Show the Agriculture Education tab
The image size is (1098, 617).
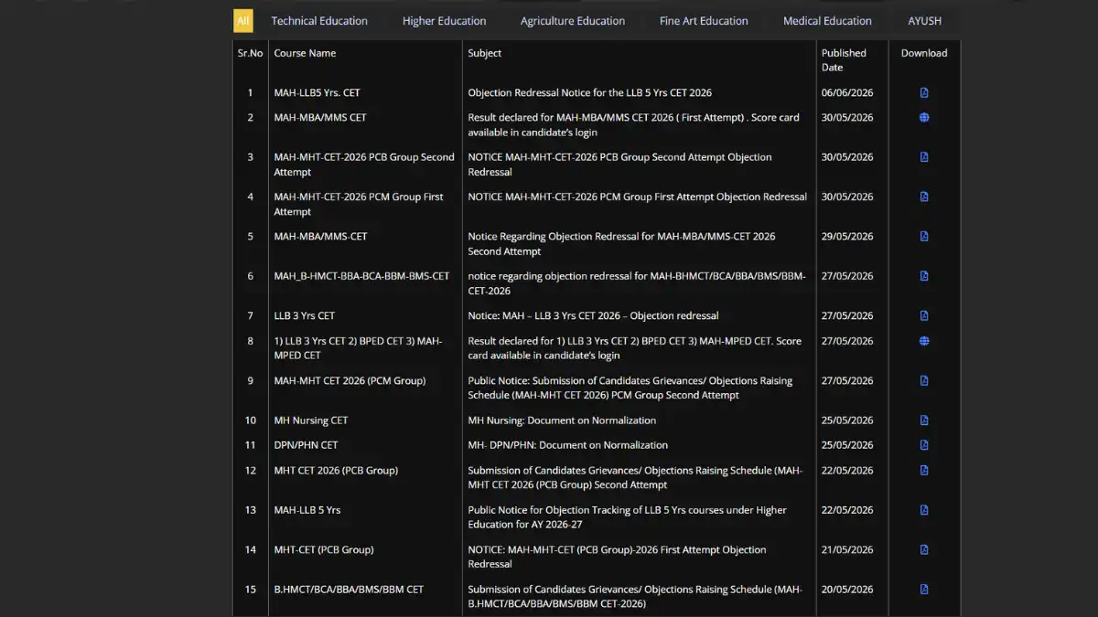click(x=573, y=20)
